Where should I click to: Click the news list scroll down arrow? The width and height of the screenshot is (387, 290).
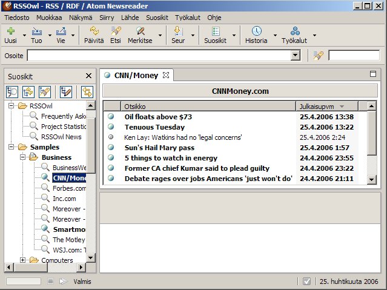(x=371, y=179)
